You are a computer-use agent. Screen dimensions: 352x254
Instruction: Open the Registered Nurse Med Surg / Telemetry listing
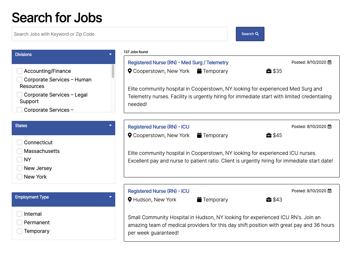pos(178,62)
